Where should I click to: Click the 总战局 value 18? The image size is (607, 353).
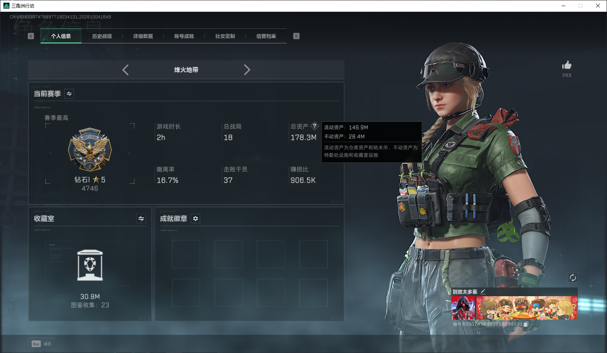point(228,137)
